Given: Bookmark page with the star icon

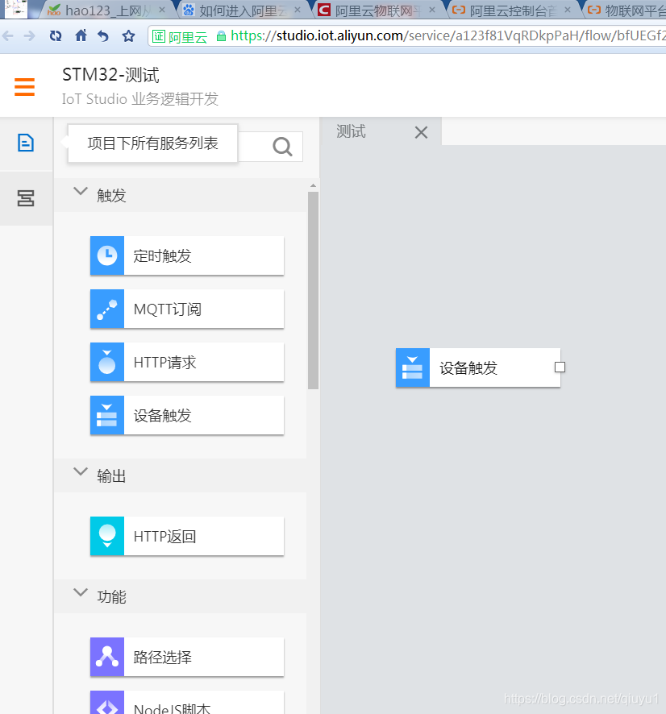Looking at the screenshot, I should 128,35.
